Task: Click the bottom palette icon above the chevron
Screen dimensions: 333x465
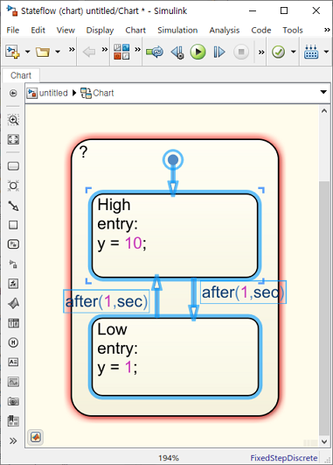Action: 13,421
